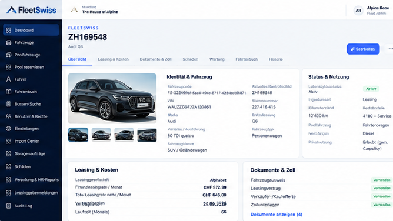Click the Aktiv status badge
Screen dimensions: 393x221
371,89
